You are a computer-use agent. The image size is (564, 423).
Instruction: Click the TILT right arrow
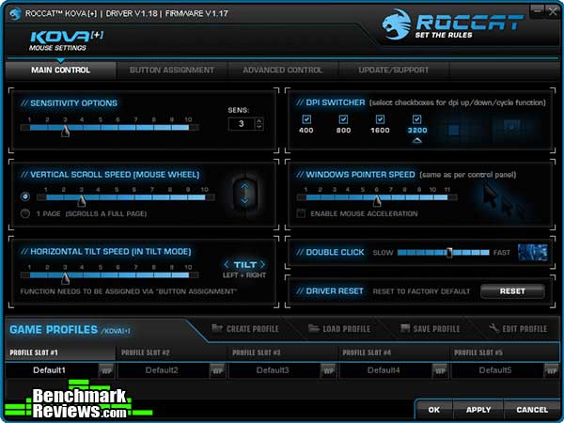(x=262, y=265)
